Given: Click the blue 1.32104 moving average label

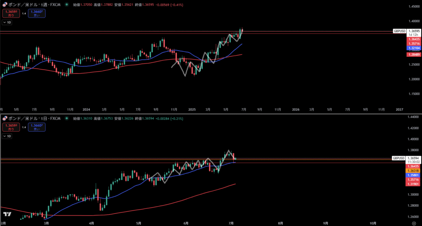Looking at the screenshot, I should [414, 49].
